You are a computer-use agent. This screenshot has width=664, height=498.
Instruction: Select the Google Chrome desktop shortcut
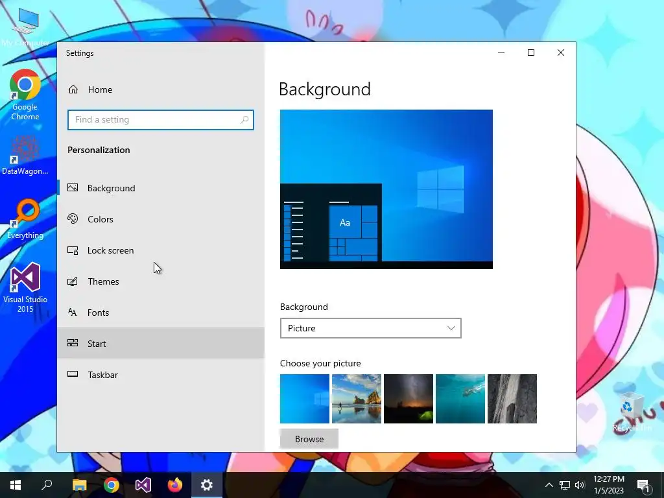(x=25, y=95)
